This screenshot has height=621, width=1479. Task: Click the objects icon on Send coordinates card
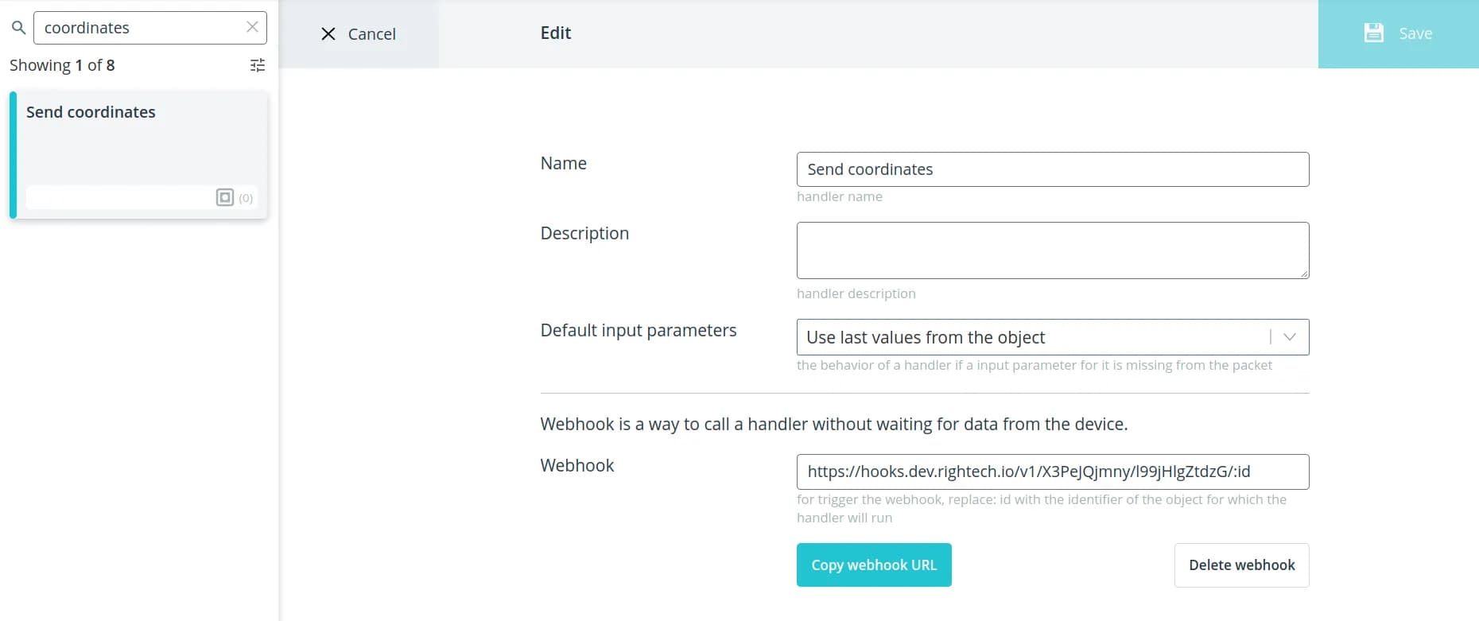225,197
